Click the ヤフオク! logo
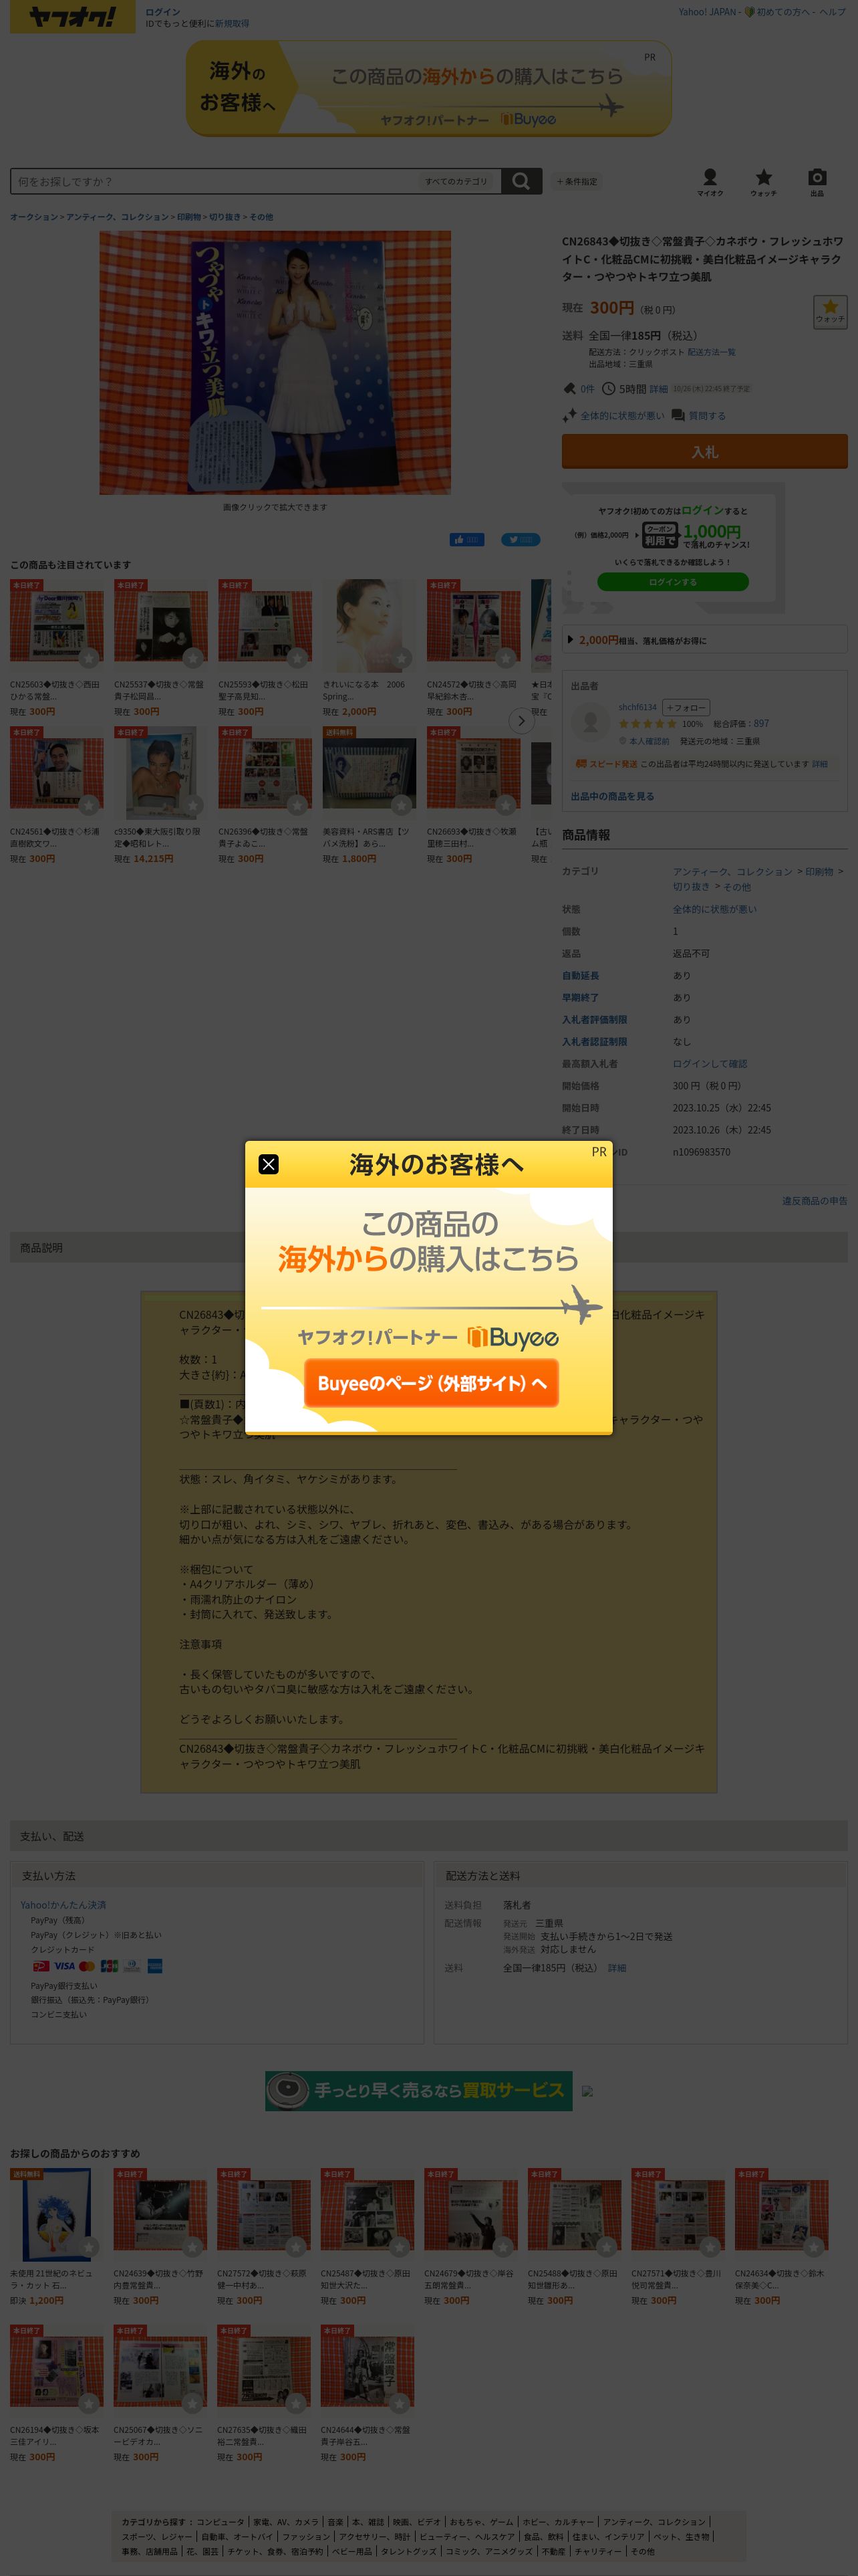The width and height of the screenshot is (858, 2576). (72, 17)
